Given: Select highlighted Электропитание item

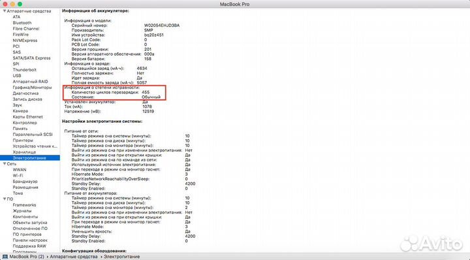Looking at the screenshot, I should click(29, 157).
